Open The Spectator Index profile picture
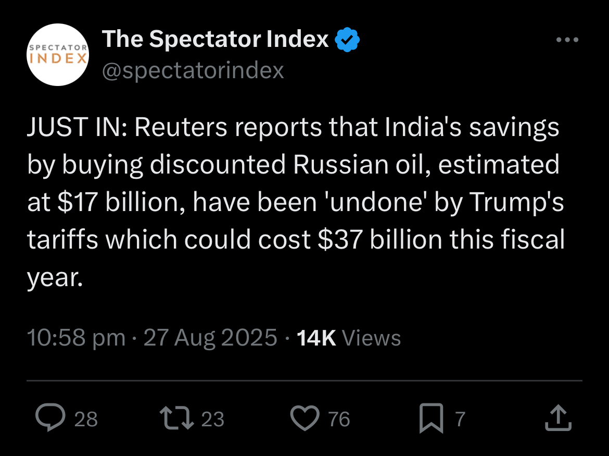 coord(58,54)
